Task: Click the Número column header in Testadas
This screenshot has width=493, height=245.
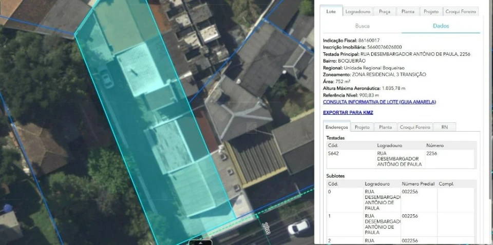Action: point(435,146)
